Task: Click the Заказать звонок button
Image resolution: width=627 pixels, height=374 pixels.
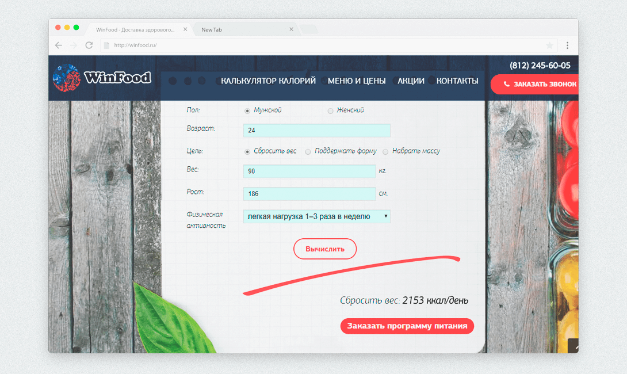Action: tap(535, 84)
